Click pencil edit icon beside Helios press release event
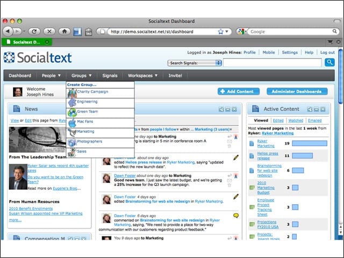This screenshot has width=344, height=258. point(236,157)
